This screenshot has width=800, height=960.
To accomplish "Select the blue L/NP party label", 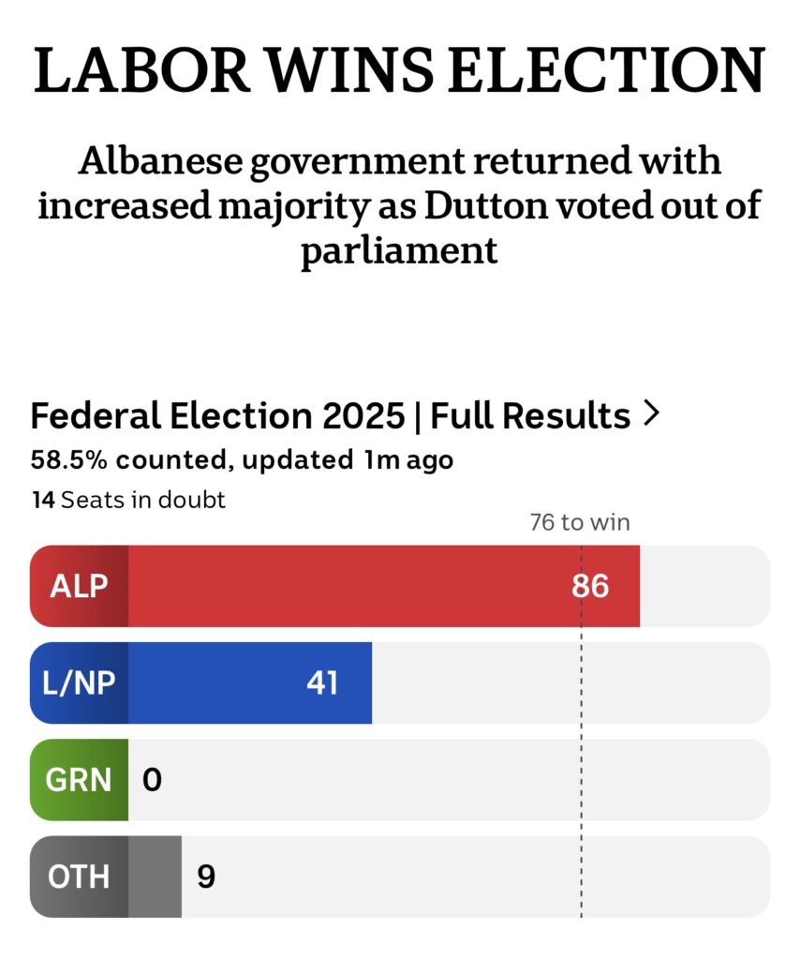I will [x=79, y=682].
